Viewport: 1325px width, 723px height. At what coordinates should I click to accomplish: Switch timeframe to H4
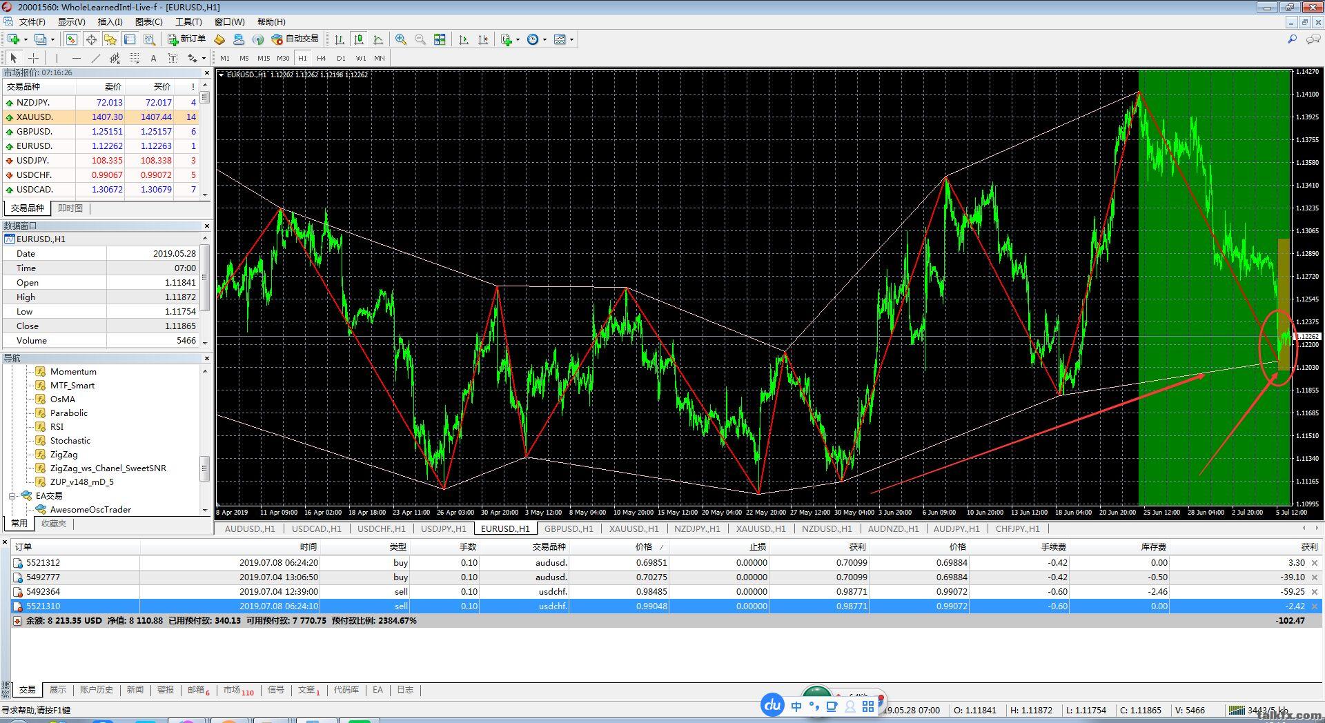322,58
